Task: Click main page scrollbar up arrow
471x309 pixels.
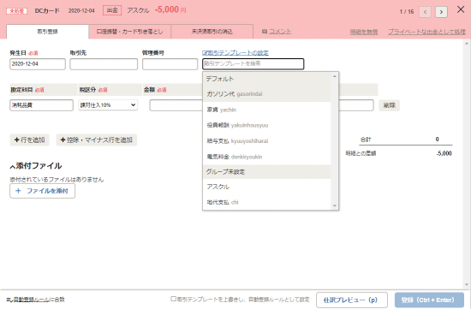Action: click(467, 44)
